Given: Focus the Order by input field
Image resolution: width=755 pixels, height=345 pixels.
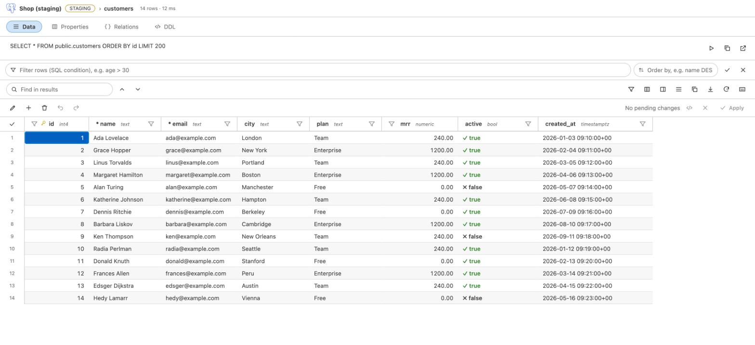Looking at the screenshot, I should pyautogui.click(x=676, y=70).
